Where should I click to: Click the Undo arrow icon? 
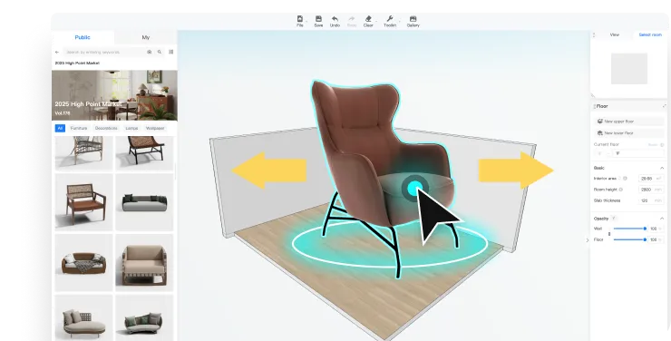335,19
